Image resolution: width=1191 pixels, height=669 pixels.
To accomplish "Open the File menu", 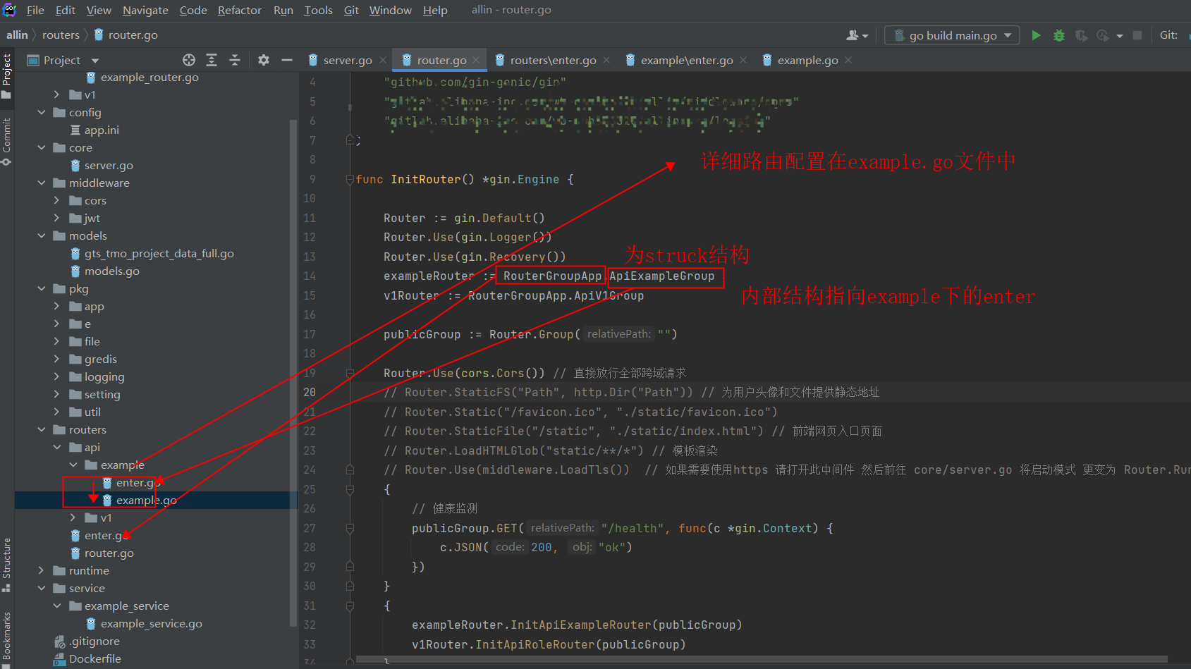I will pos(35,10).
